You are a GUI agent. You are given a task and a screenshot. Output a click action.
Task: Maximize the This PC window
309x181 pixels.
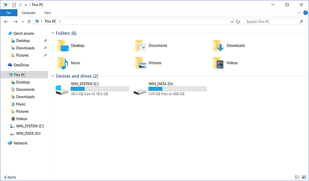(287, 5)
